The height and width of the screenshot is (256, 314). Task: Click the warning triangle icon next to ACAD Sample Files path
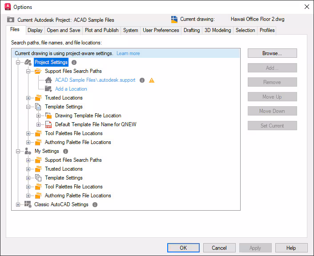[x=152, y=80]
